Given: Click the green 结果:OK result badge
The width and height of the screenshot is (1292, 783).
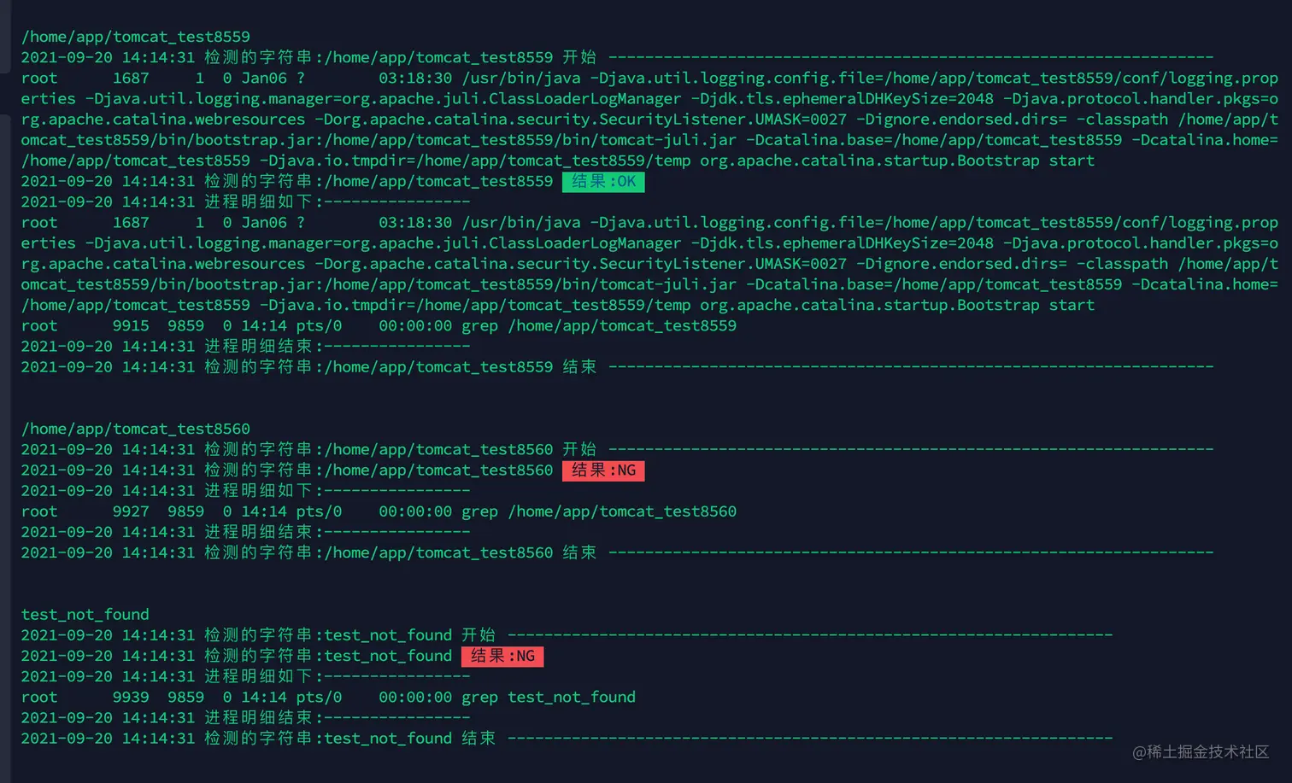Looking at the screenshot, I should click(x=603, y=181).
